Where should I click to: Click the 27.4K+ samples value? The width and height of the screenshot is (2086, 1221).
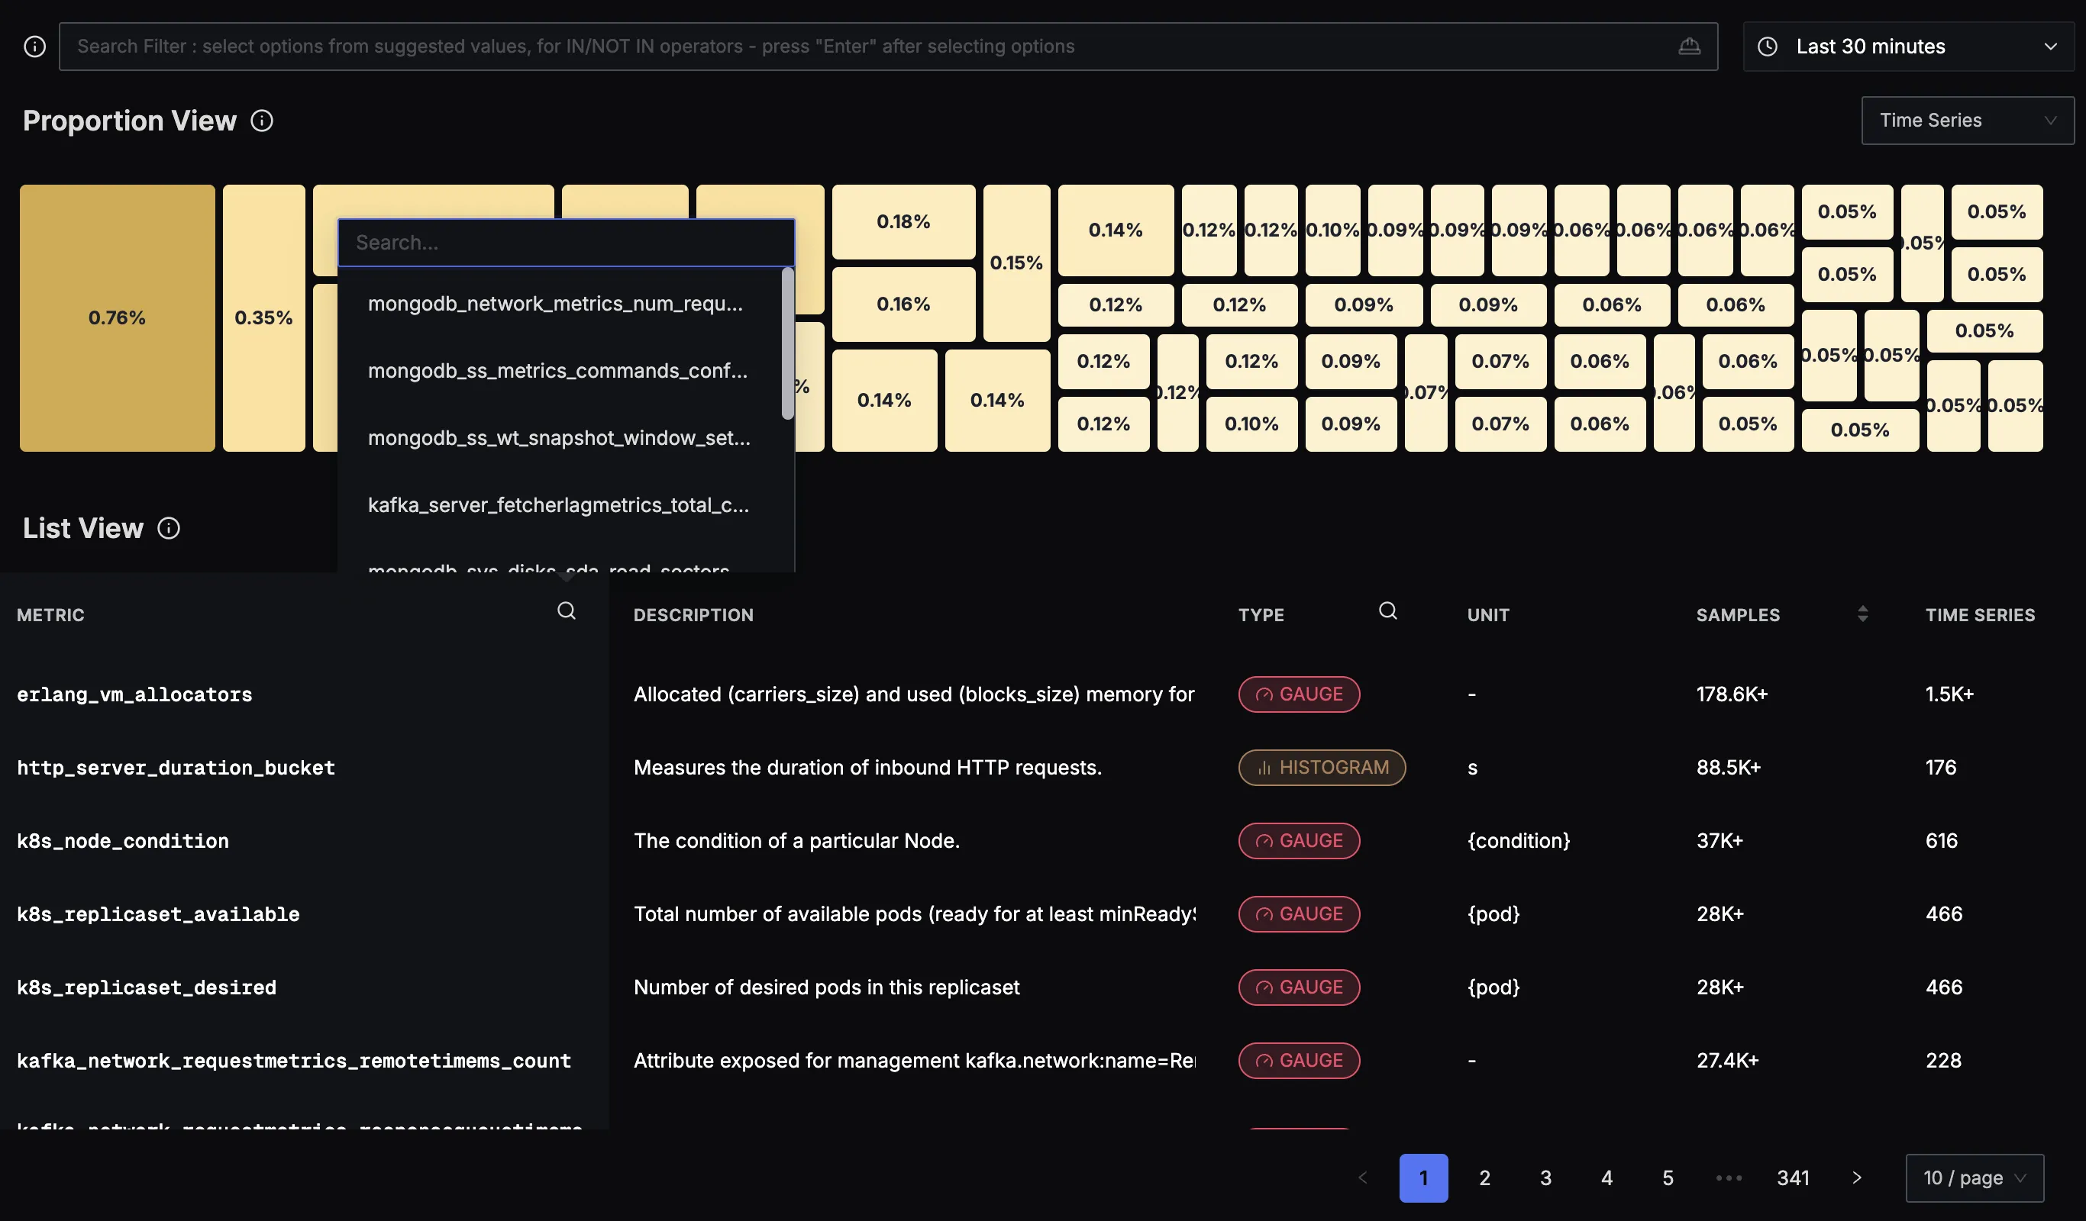pos(1728,1061)
